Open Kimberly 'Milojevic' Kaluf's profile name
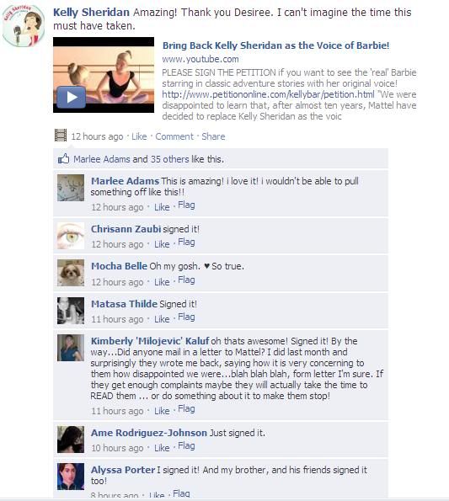The image size is (449, 501). 150,341
